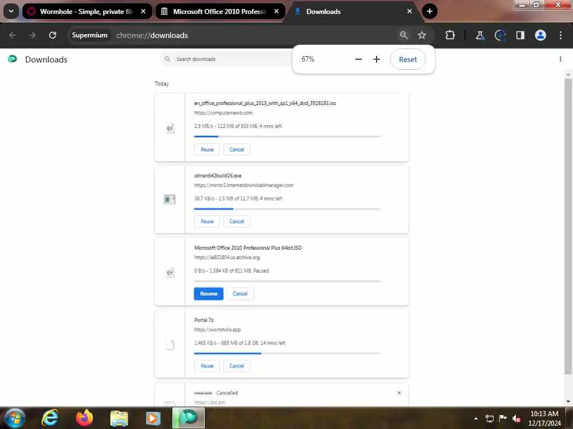Toggle the side panel icon

tap(520, 35)
